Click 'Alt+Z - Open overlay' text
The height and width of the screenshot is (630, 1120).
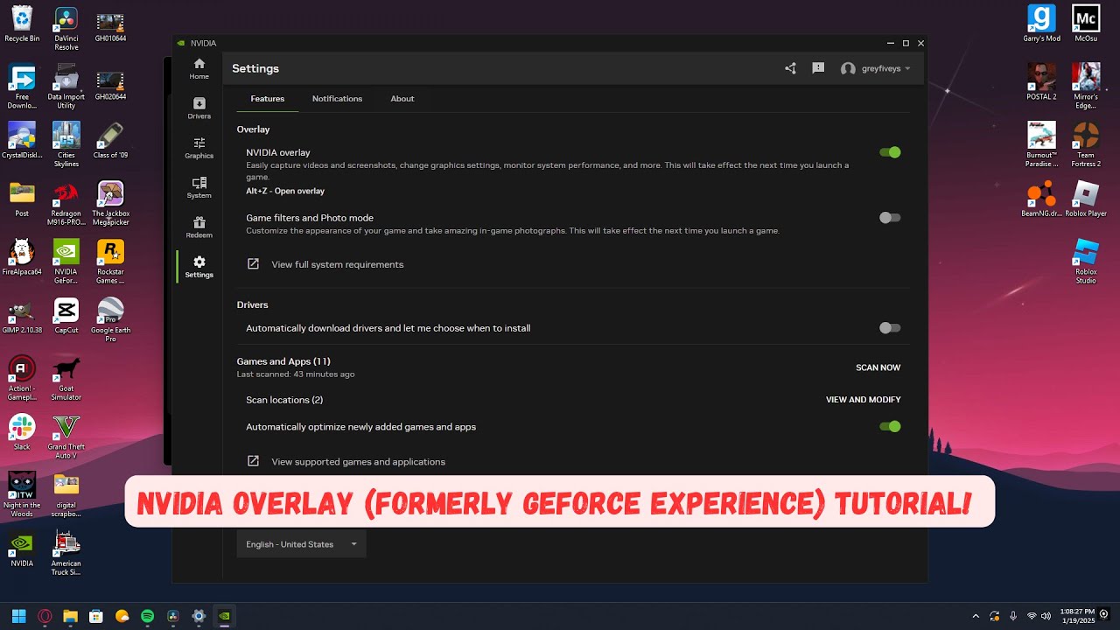coord(285,191)
